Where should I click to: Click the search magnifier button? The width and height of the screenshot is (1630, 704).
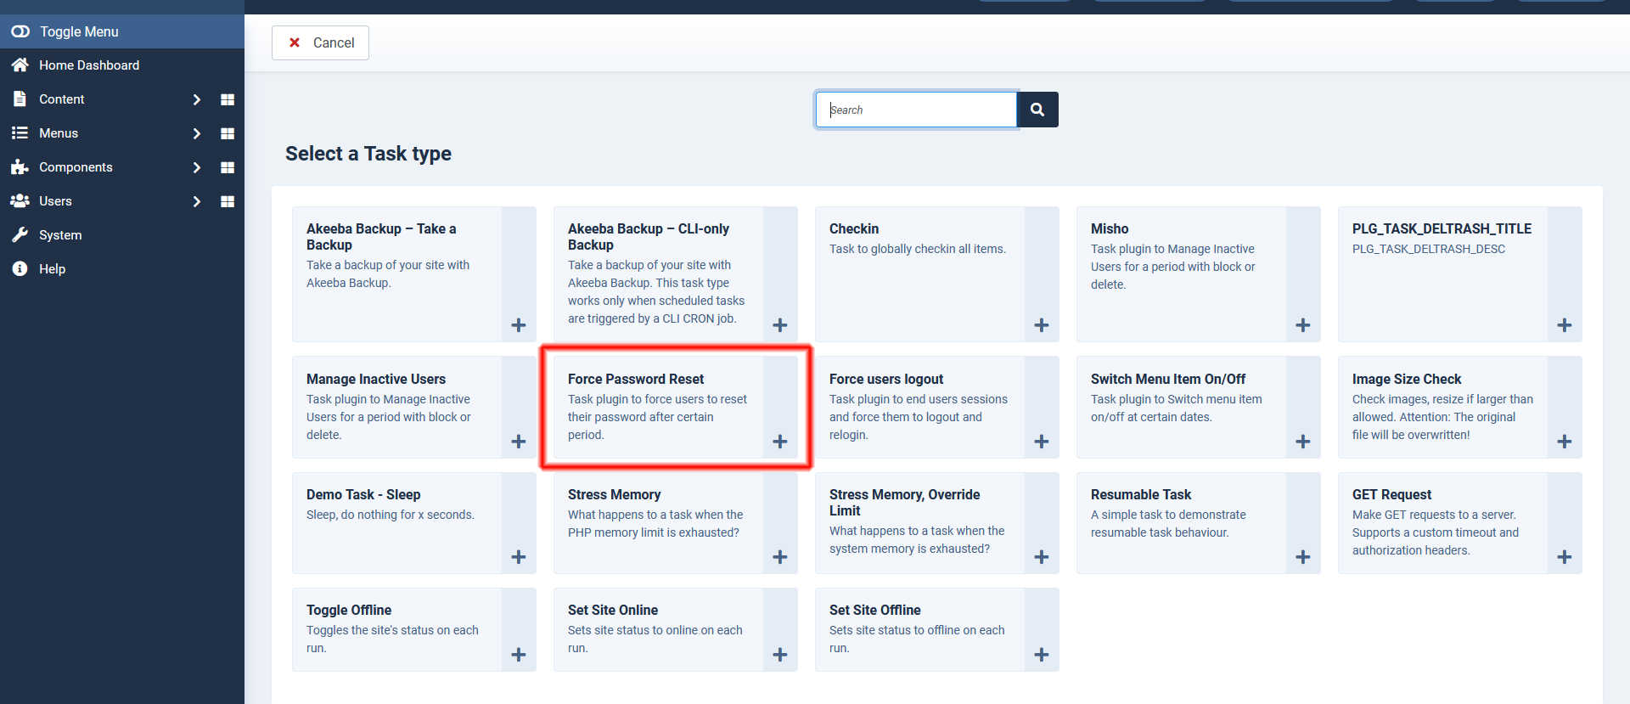coord(1037,110)
